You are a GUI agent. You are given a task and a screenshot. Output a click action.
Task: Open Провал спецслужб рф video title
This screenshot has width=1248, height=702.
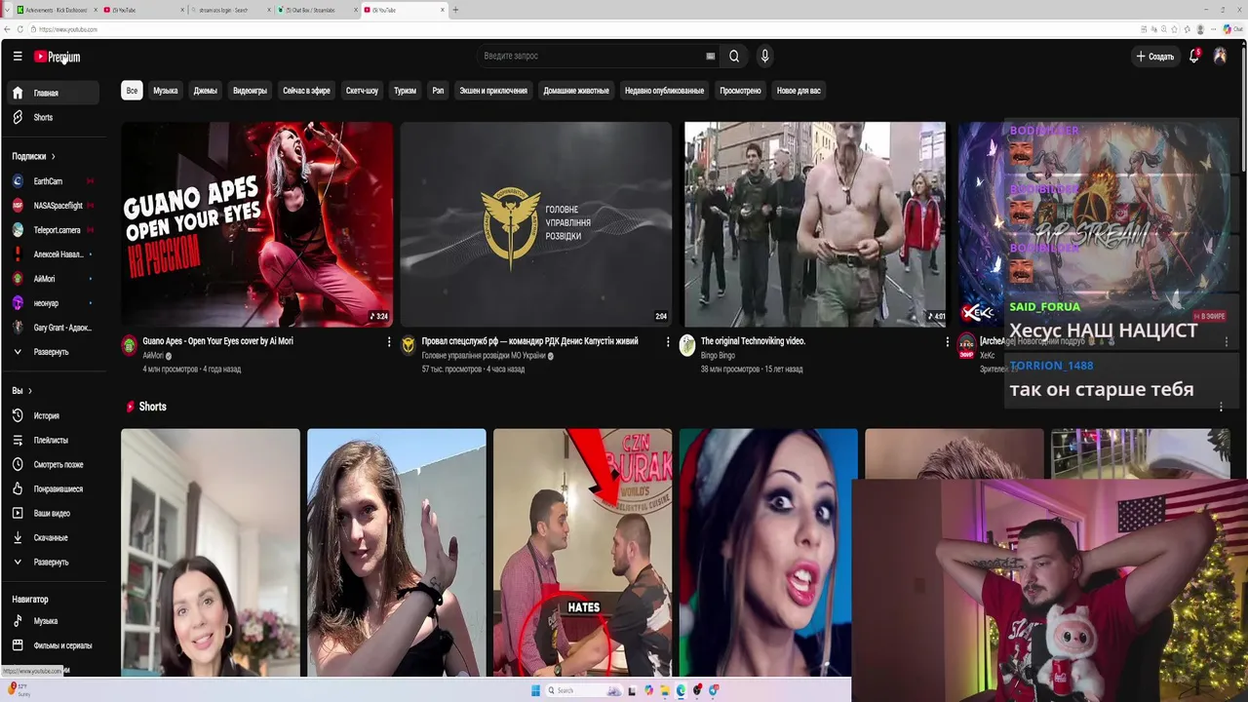click(529, 341)
